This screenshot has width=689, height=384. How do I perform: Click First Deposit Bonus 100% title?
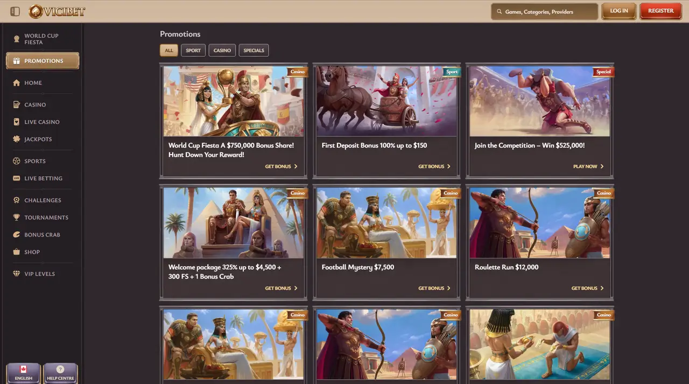374,145
